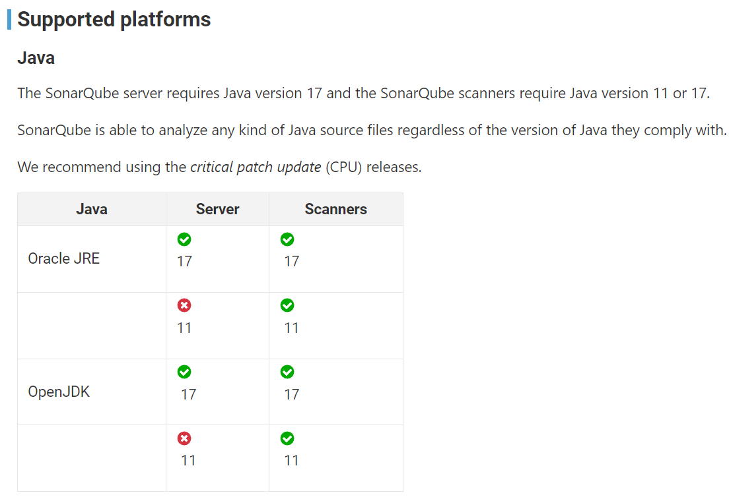Click the 'Java' table column header
This screenshot has width=731, height=501.
[92, 209]
